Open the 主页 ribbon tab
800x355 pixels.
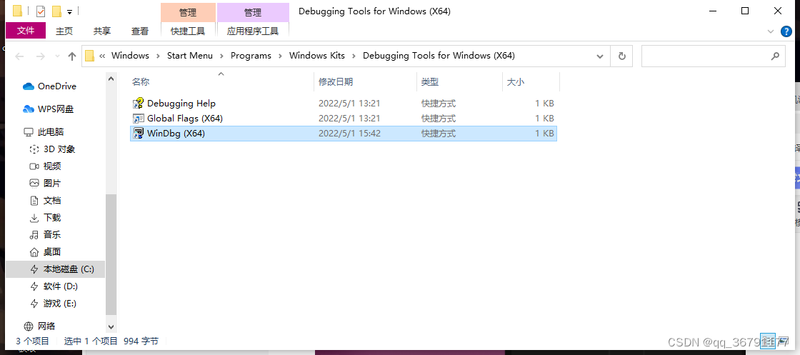pyautogui.click(x=64, y=31)
